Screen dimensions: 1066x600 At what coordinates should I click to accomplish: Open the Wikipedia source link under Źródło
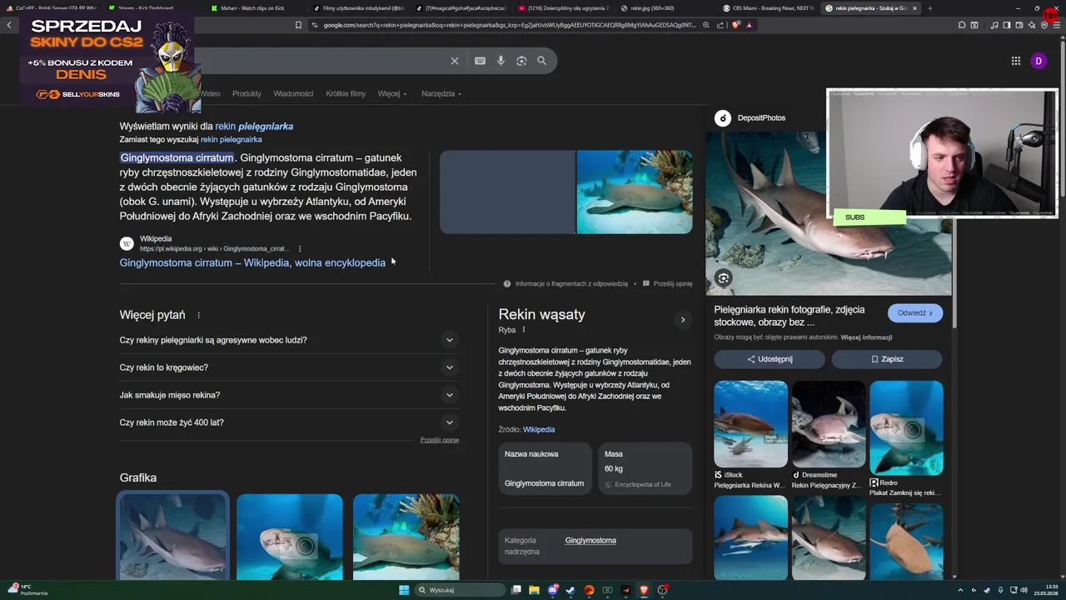pyautogui.click(x=539, y=430)
